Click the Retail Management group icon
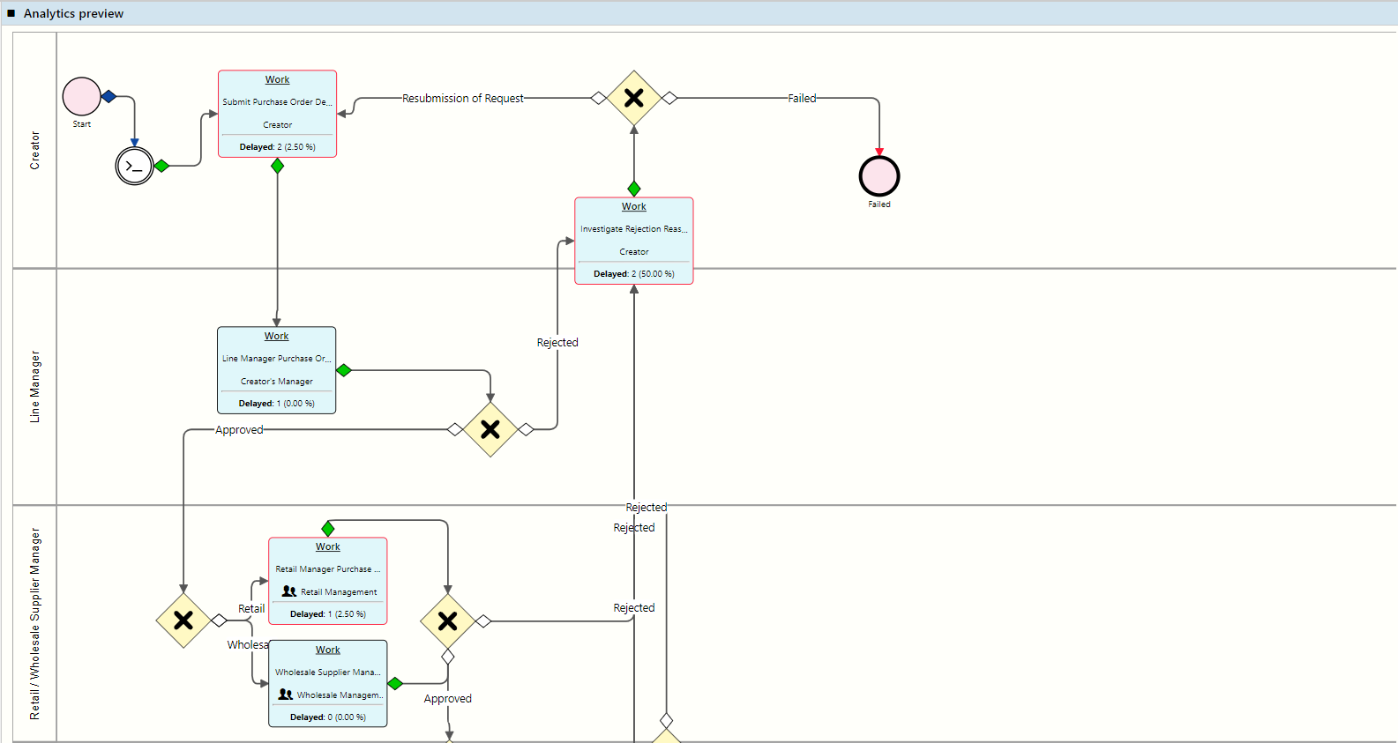 [x=289, y=591]
